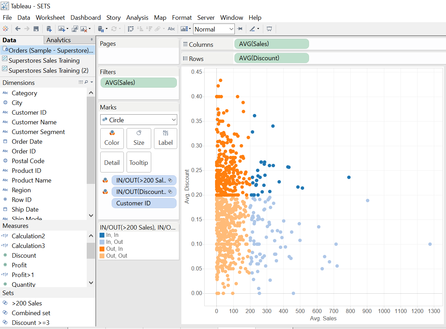Toggle mark labels with Abc icon

(x=171, y=29)
